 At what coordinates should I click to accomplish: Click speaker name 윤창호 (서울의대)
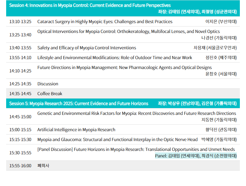point(221,74)
